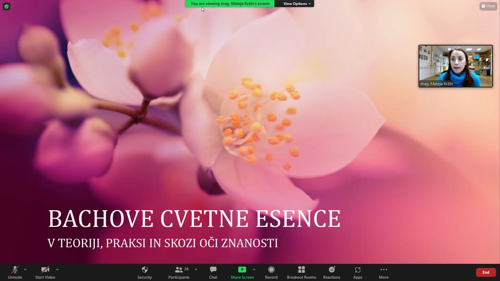Image resolution: width=500 pixels, height=281 pixels.
Task: Click the red End button
Action: (485, 272)
